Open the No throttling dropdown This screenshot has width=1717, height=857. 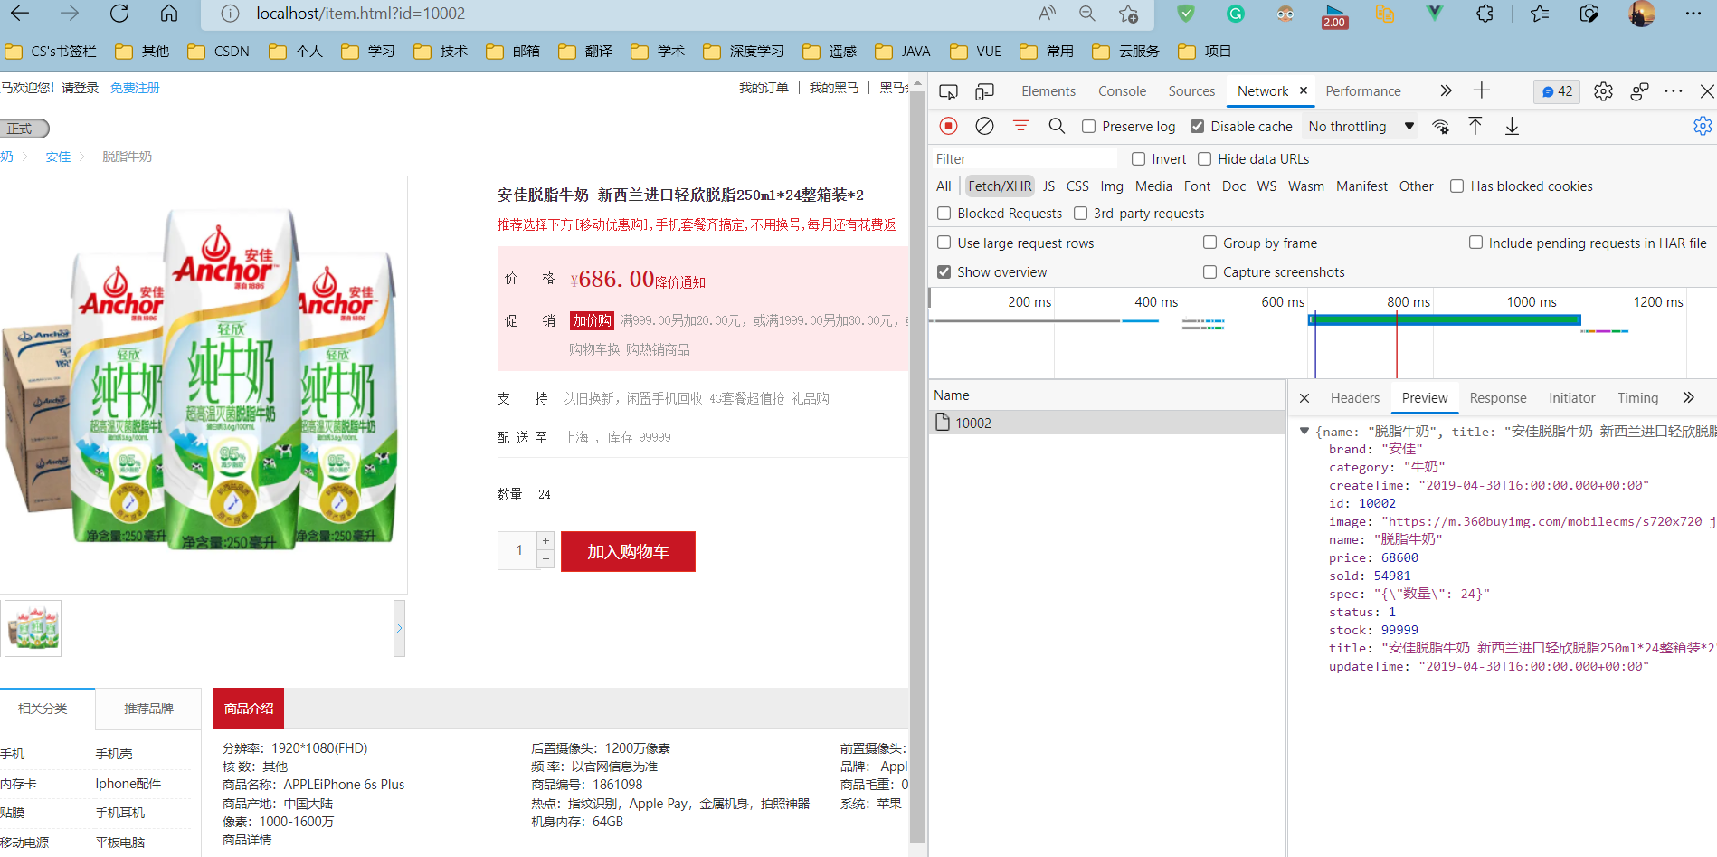pos(1361,127)
